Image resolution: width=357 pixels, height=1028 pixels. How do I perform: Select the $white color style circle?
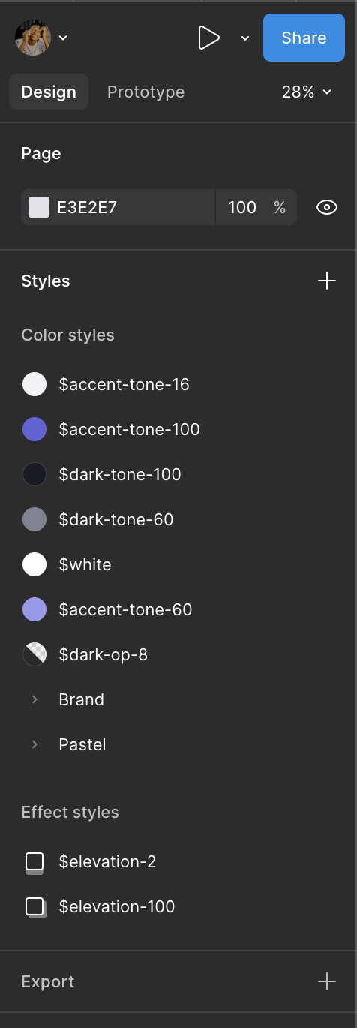34,564
